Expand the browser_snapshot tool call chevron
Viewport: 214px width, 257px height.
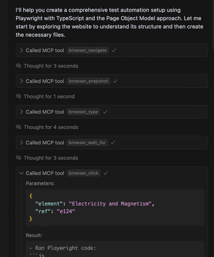click(x=22, y=81)
